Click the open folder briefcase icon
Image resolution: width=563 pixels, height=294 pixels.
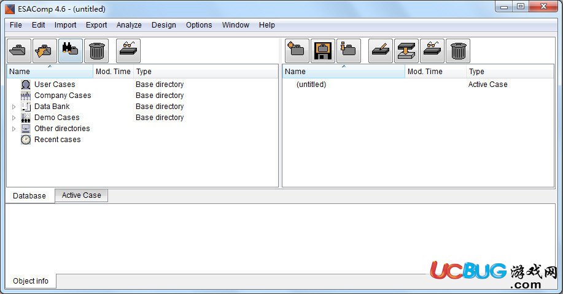45,51
